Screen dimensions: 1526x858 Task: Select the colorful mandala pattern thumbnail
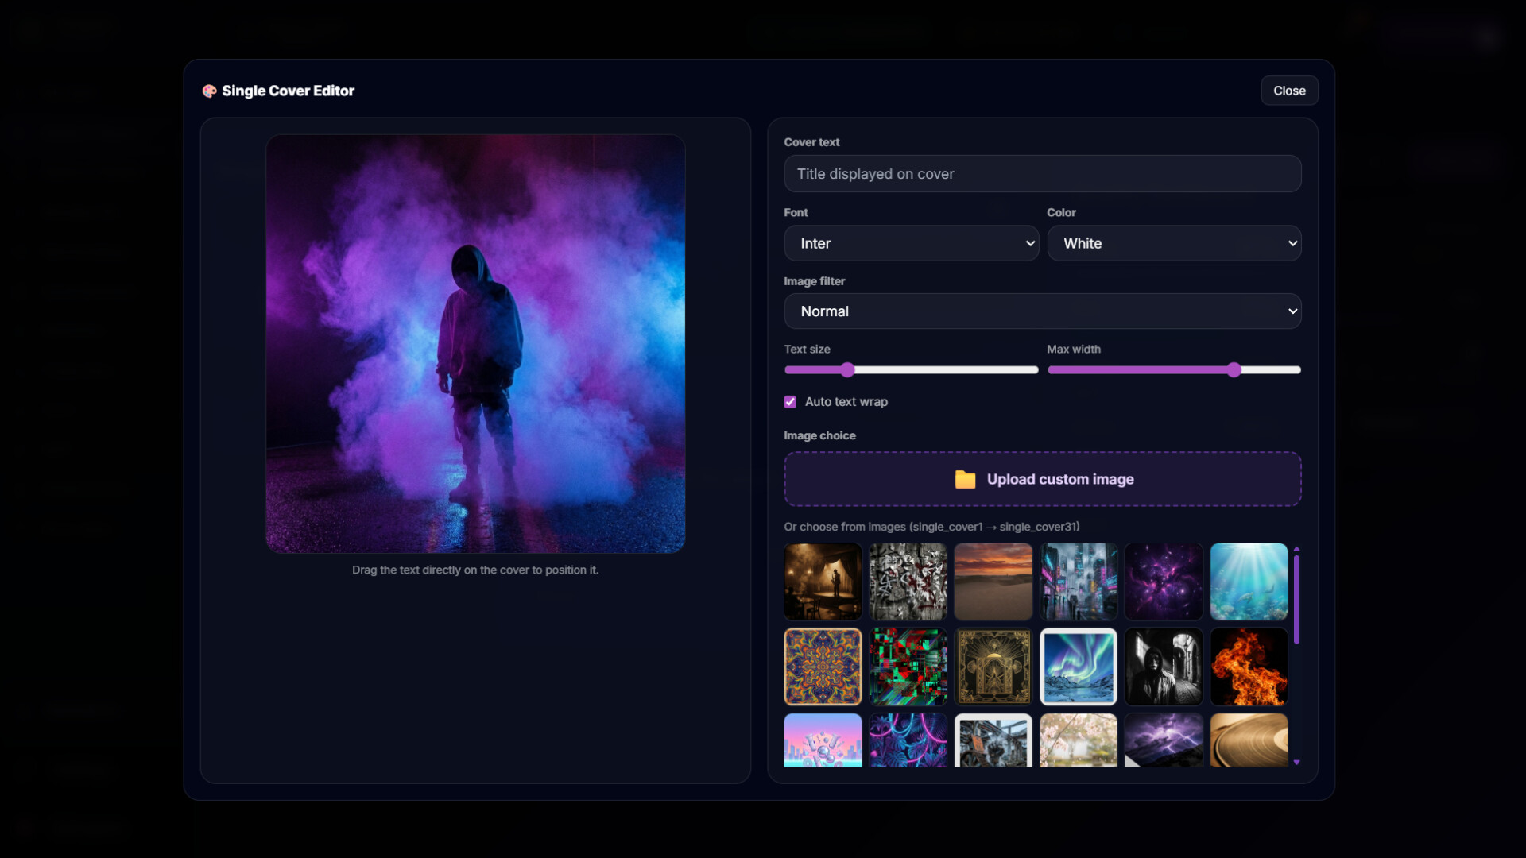click(x=823, y=667)
